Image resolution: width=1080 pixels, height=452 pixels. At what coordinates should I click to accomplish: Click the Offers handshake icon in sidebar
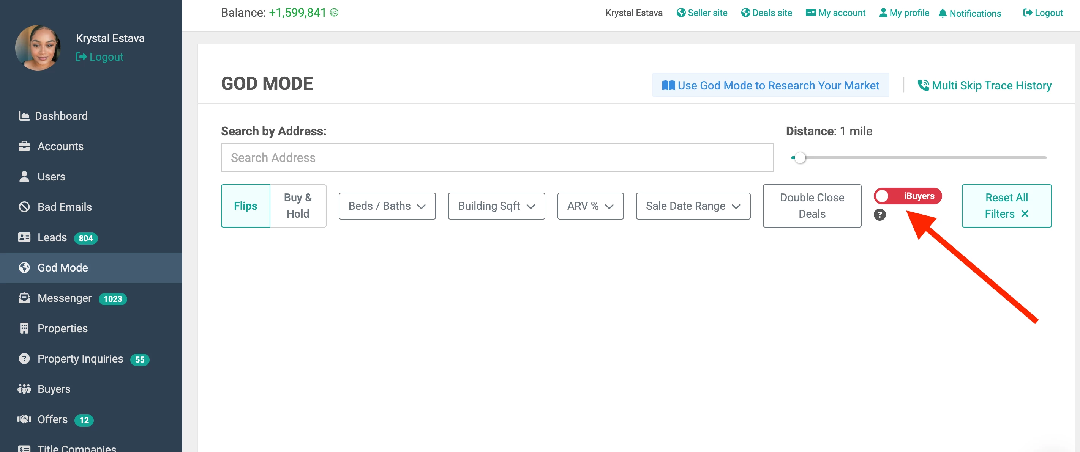point(24,419)
